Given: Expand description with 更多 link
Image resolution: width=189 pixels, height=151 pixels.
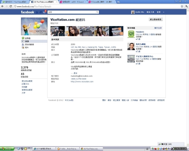Looking at the screenshot, I should 76,73.
